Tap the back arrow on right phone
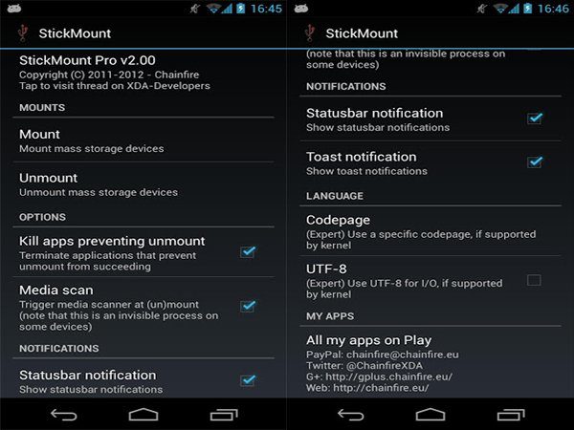 click(x=351, y=415)
